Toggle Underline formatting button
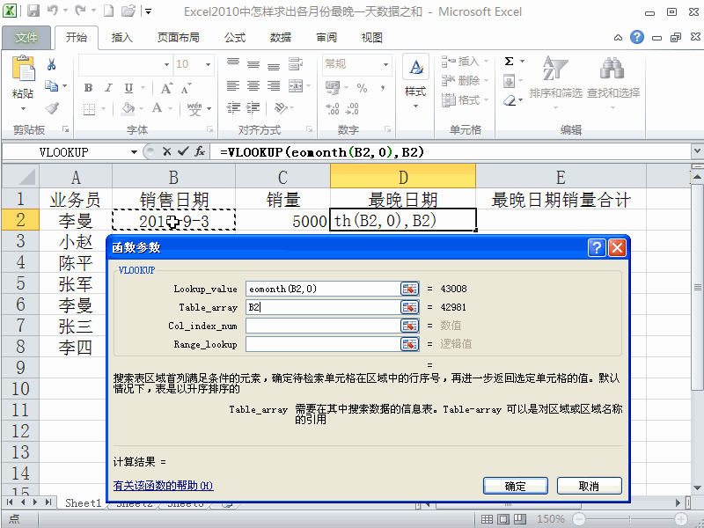The height and width of the screenshot is (528, 704). [x=128, y=87]
